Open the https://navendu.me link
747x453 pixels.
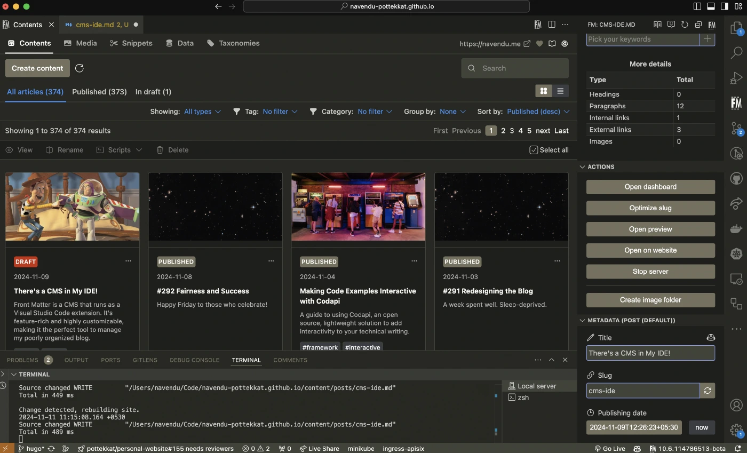coord(495,44)
